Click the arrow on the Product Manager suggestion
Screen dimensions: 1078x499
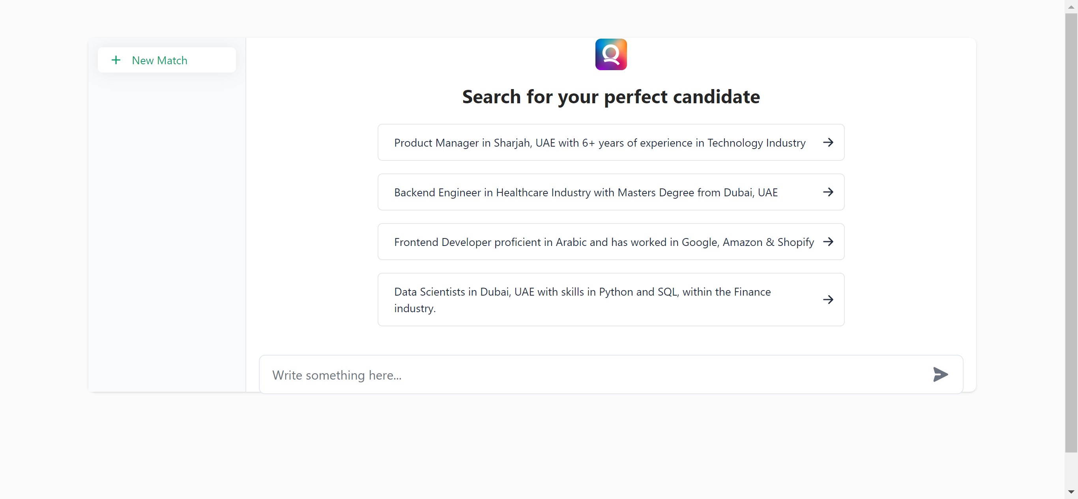(x=828, y=143)
